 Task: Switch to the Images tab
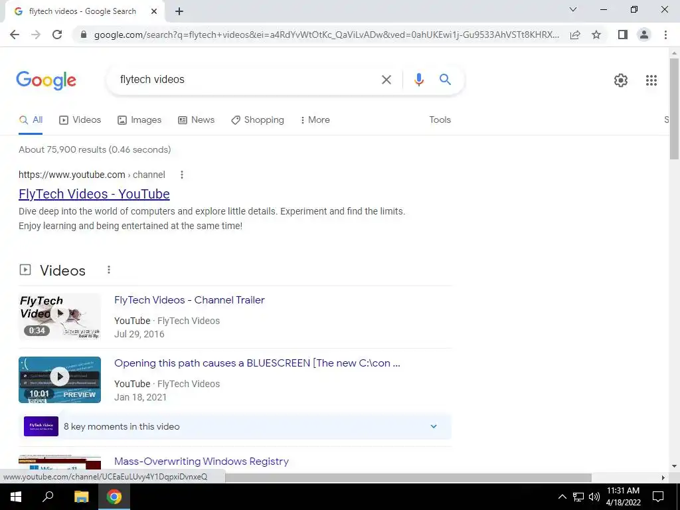click(x=139, y=120)
